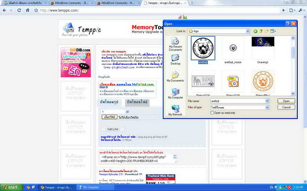Image resolution: width=307 pixels, height=191 pixels.
Task: Open the browser home page
Action: pyautogui.click(x=28, y=10)
